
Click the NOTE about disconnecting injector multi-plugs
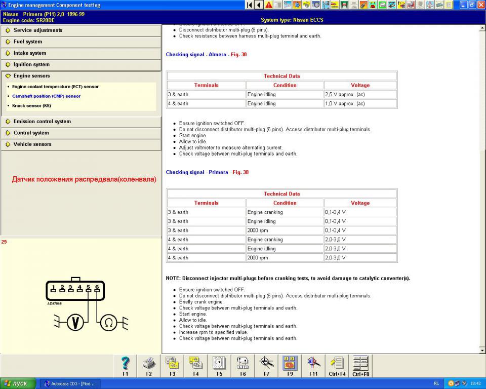(288, 279)
